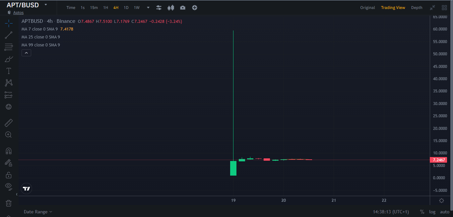
Task: Toggle stay in drawing mode
Action: click(9, 163)
